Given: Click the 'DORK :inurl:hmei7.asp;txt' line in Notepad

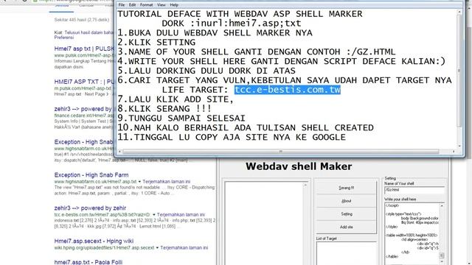Looking at the screenshot, I should coord(231,23).
